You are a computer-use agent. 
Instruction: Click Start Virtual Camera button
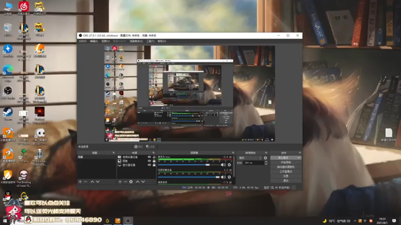click(x=286, y=167)
